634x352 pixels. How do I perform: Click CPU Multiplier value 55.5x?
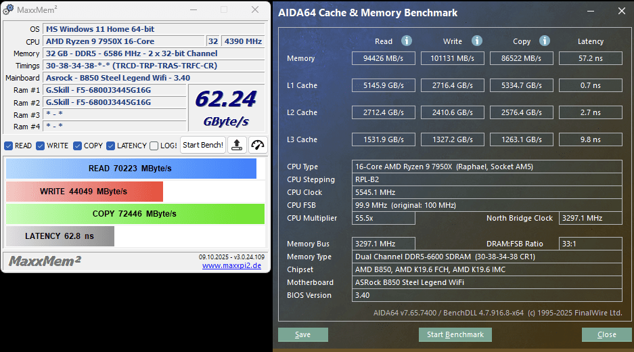point(384,218)
